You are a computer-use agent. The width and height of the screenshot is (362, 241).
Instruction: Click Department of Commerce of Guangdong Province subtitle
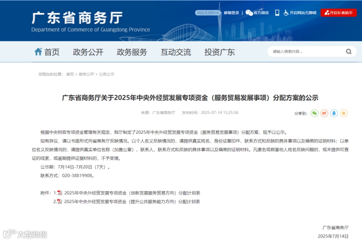tap(91, 29)
